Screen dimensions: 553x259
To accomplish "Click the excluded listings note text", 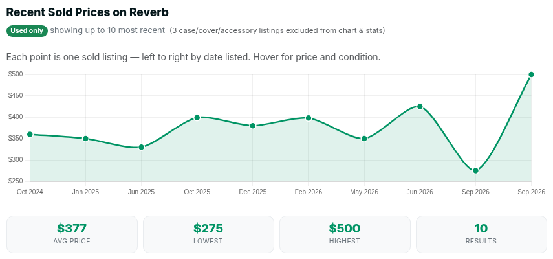I will (x=277, y=30).
